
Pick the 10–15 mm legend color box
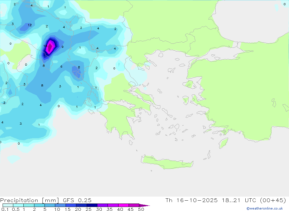[60, 205]
